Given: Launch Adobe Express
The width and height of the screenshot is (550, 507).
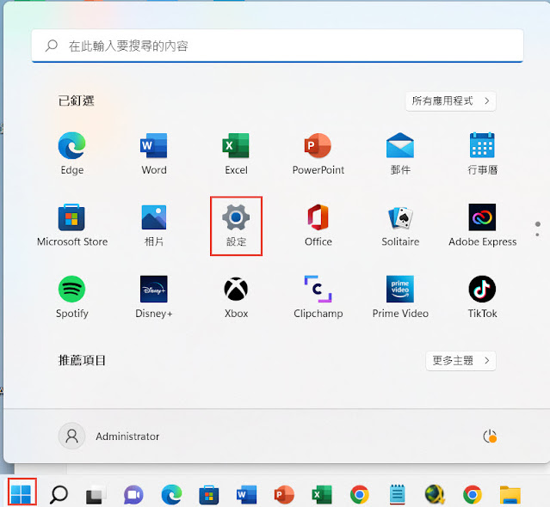Looking at the screenshot, I should tap(482, 225).
